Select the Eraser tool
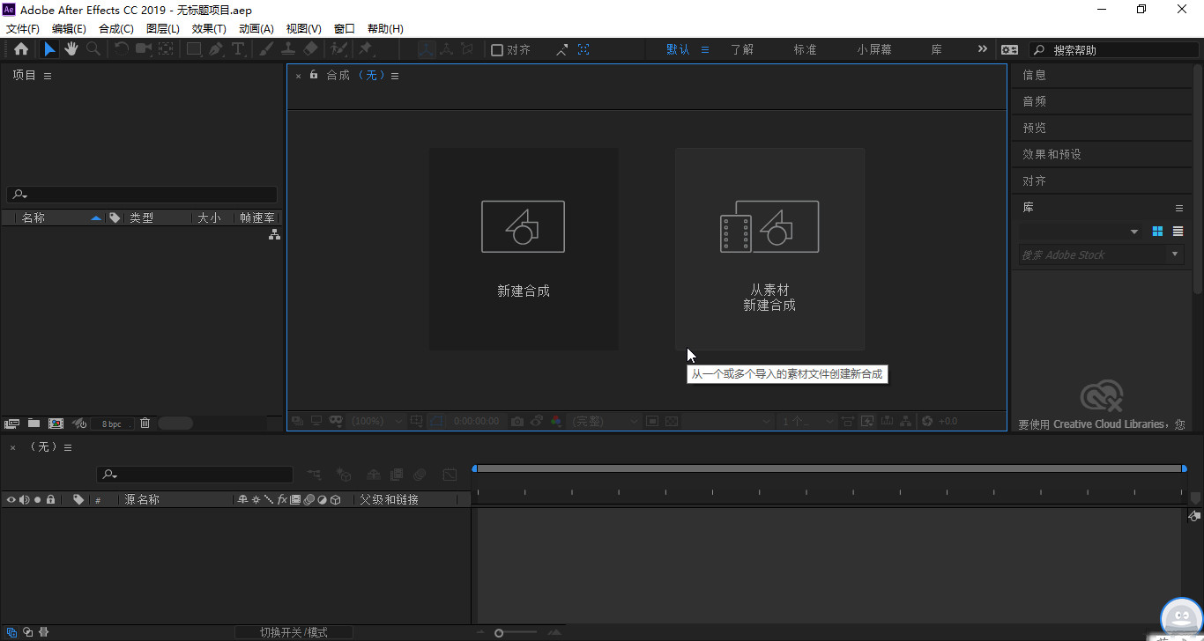Screen dimensions: 1204x641 point(310,50)
